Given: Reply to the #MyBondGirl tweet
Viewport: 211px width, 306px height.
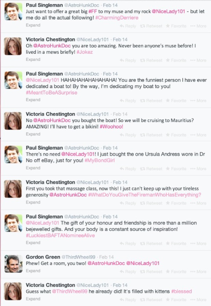Looking at the screenshot, I should tap(128, 169).
